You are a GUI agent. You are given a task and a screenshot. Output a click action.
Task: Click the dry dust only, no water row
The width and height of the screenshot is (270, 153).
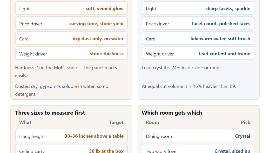71,38
